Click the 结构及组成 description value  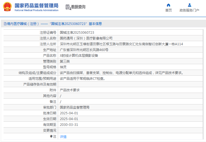point(122,73)
